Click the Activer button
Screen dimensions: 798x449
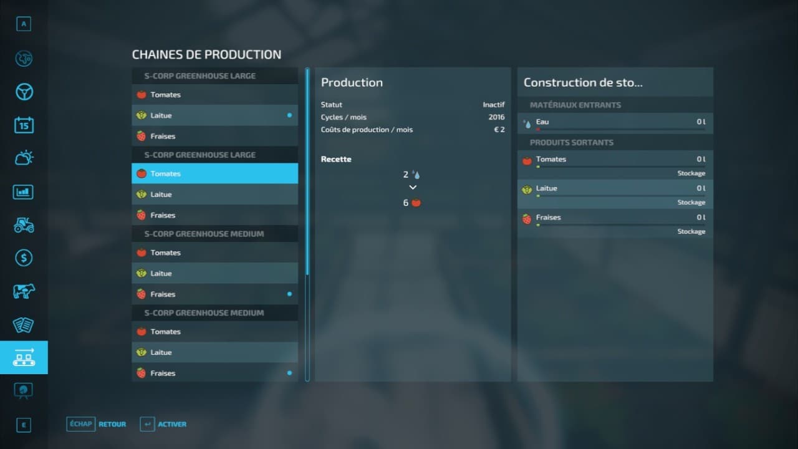[x=163, y=424]
